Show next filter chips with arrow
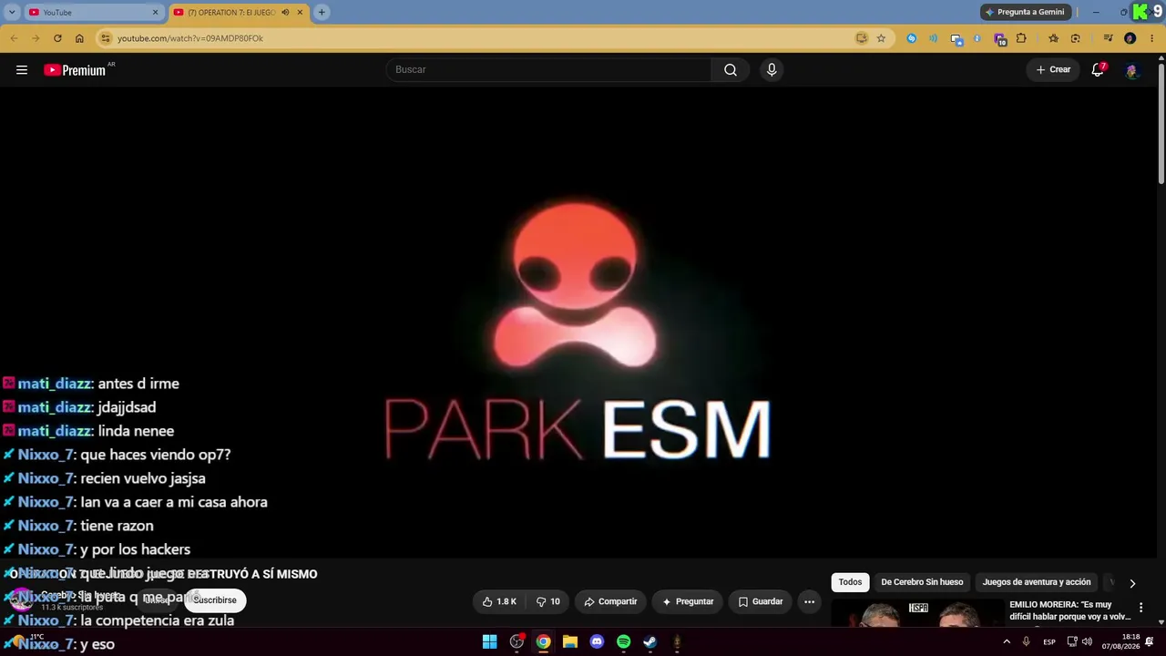The image size is (1166, 656). pos(1132,583)
